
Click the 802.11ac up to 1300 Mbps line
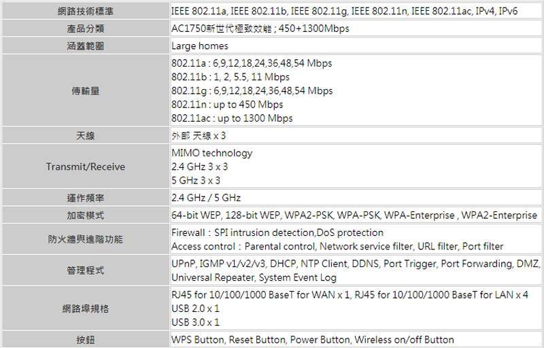232,118
